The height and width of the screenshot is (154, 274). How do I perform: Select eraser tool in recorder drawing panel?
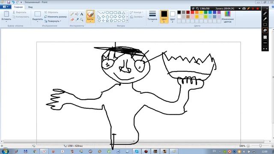click(265, 30)
